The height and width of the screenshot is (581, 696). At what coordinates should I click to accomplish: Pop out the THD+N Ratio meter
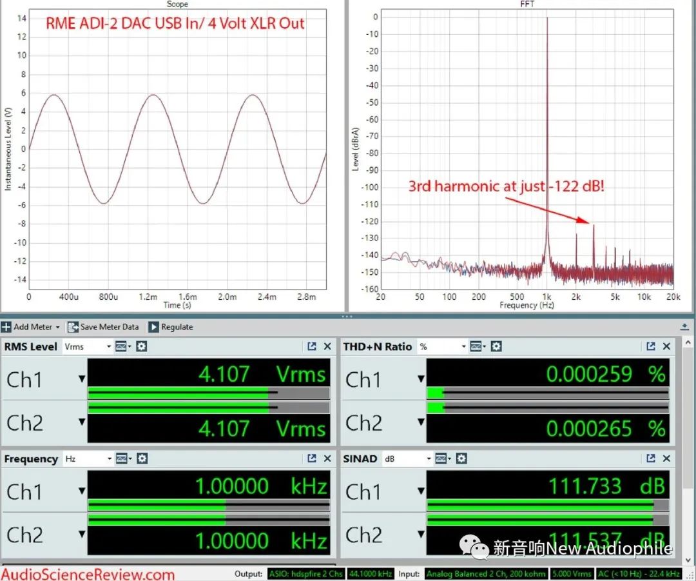pyautogui.click(x=651, y=346)
